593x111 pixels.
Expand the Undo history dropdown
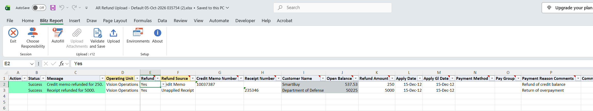point(67,8)
